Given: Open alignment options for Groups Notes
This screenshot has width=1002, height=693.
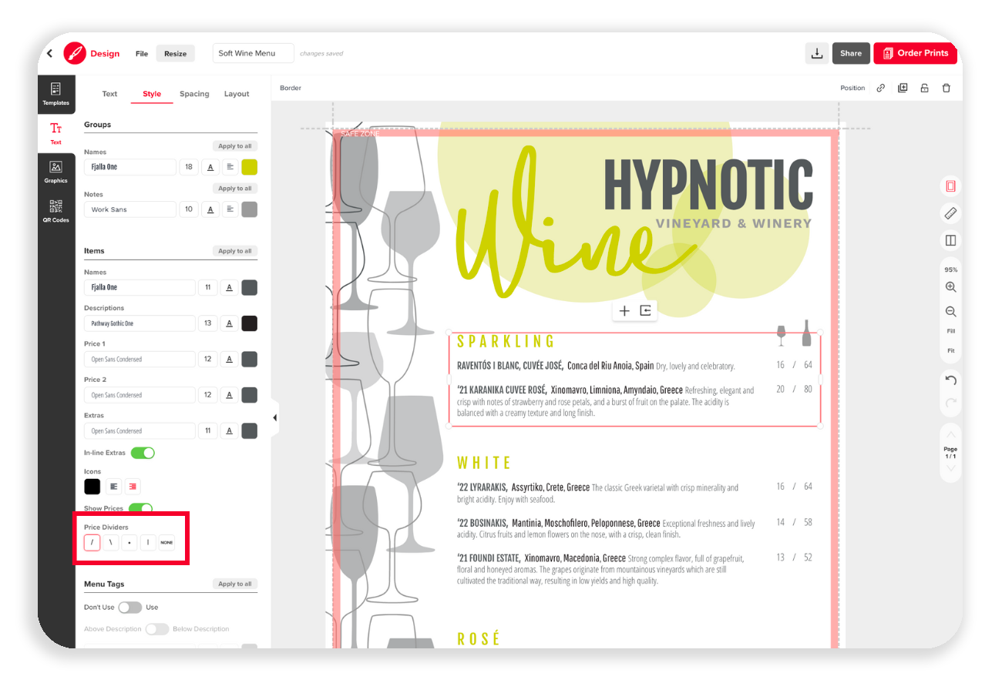Looking at the screenshot, I should (x=230, y=209).
